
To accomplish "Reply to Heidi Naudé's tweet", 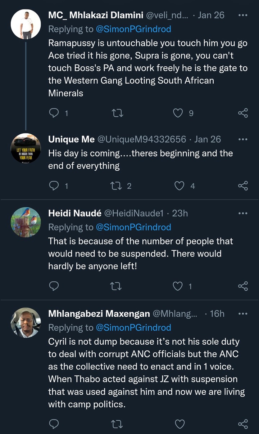I will coord(54,286).
